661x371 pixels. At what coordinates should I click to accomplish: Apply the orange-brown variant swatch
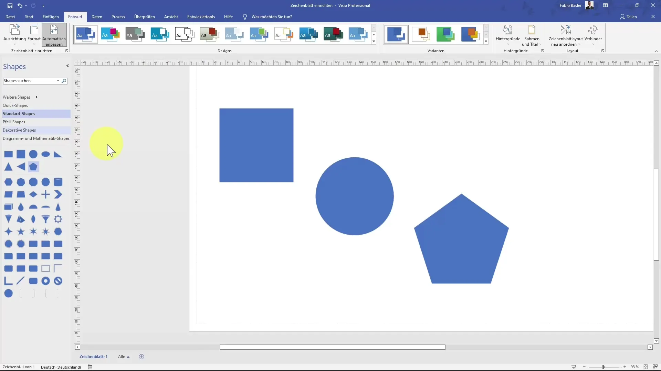pos(421,34)
